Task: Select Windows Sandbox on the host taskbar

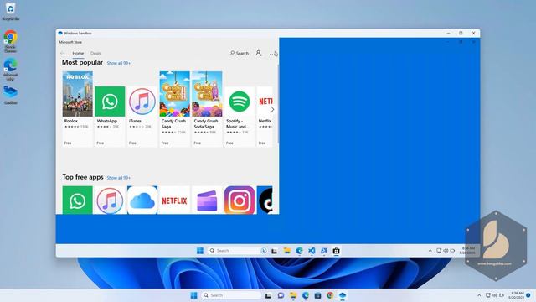Action: coord(343,295)
